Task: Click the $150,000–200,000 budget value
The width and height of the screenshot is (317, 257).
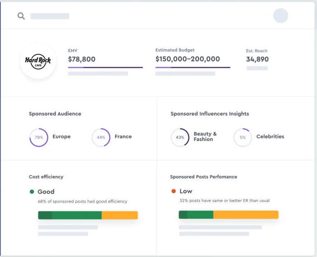Action: [188, 59]
